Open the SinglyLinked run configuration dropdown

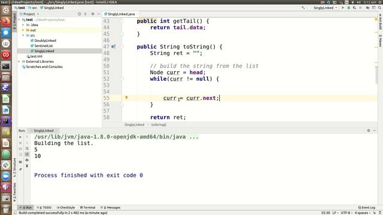pos(324,8)
